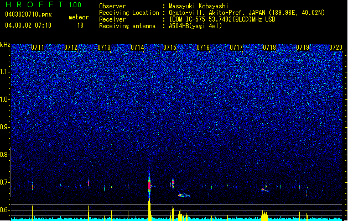
Task: Click the "Receiver" field label
Action: coord(112,19)
